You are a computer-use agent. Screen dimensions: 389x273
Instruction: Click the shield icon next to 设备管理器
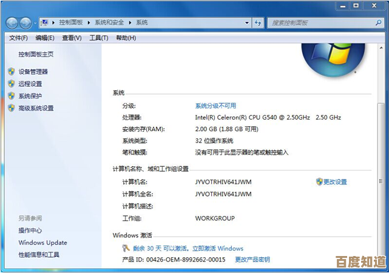12,72
